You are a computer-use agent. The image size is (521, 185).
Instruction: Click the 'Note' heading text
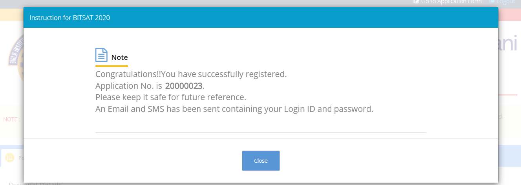[119, 57]
